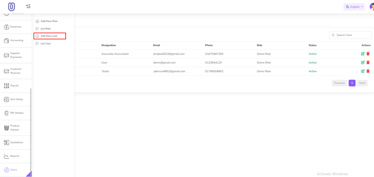Open Accounting in the sidebar
This screenshot has height=177, width=374.
click(x=16, y=40)
